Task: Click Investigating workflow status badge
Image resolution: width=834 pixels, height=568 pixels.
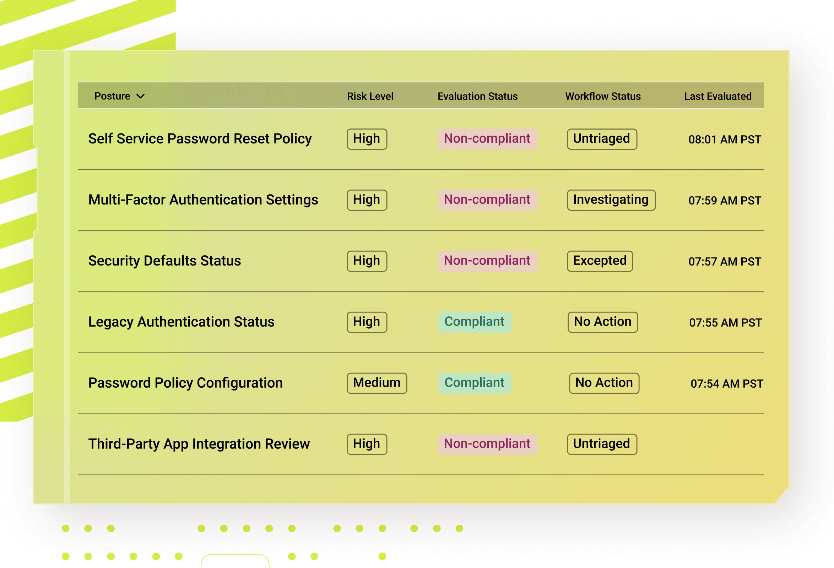Action: coord(611,200)
